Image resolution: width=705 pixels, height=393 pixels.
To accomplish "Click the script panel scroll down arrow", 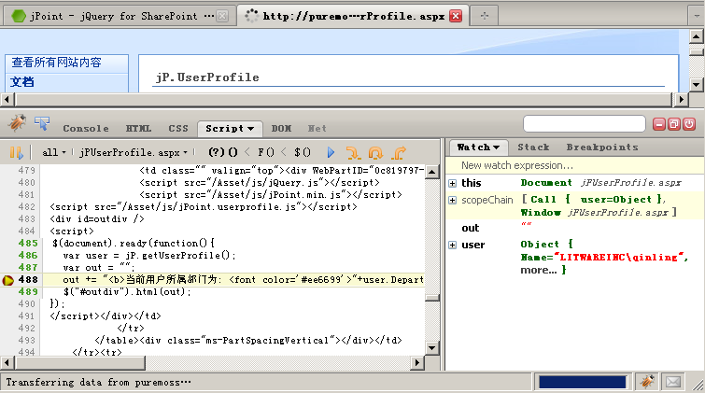I will pos(431,348).
